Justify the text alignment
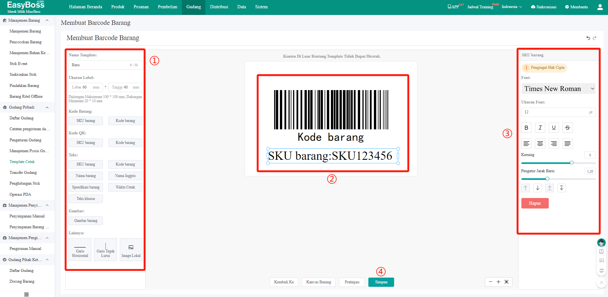The width and height of the screenshot is (608, 297). coord(568,144)
